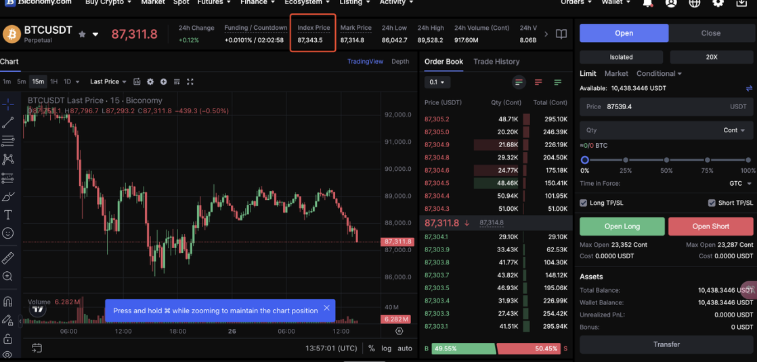Click the emoji sticker tool in sidebar

[x=8, y=233]
